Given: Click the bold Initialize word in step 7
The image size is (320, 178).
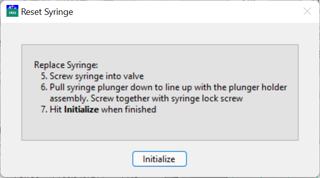Looking at the screenshot, I should point(81,110).
